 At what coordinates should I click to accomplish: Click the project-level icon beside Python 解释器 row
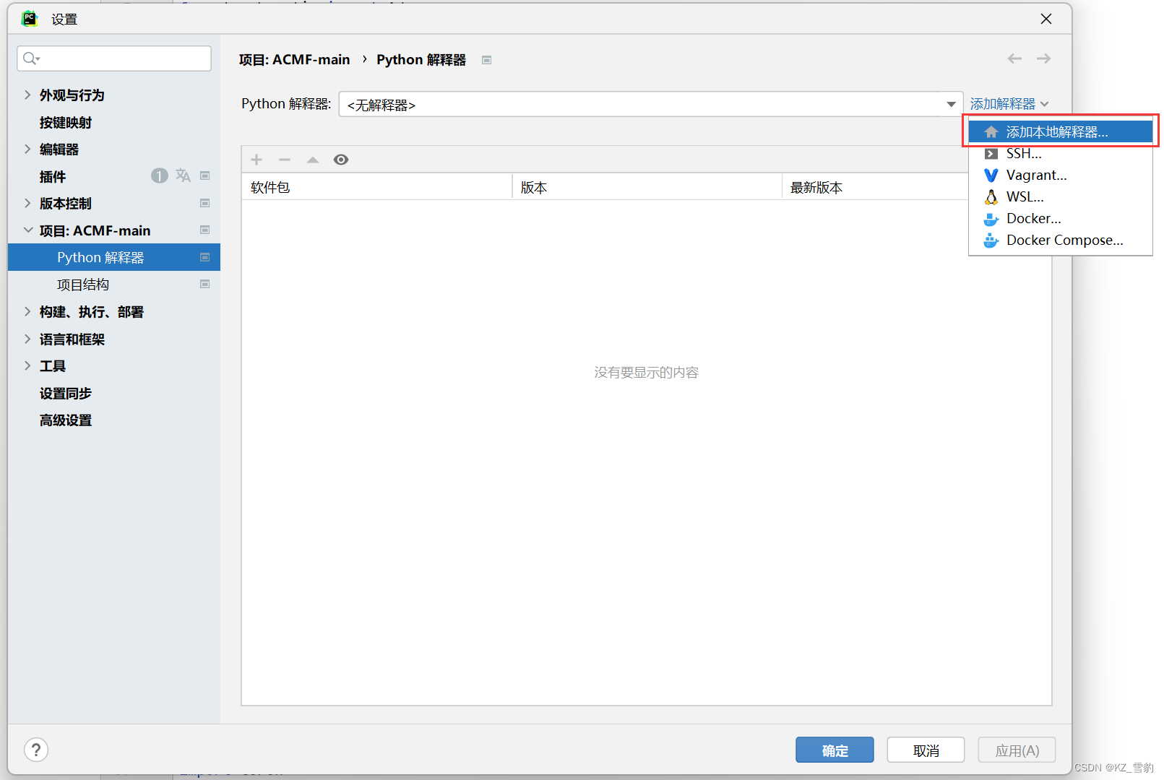(x=205, y=257)
